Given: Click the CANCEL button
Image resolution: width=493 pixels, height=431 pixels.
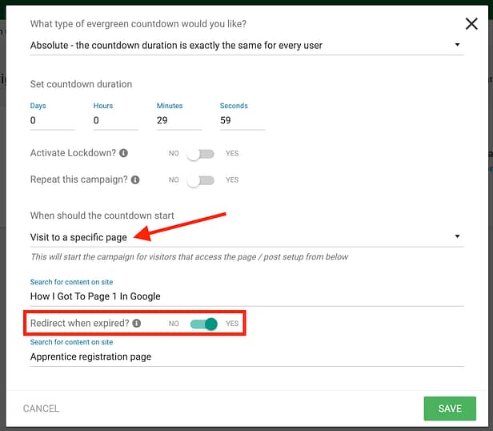Looking at the screenshot, I should pos(41,409).
